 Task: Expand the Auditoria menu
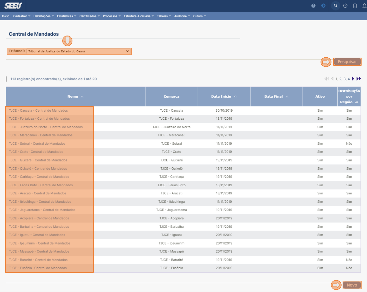point(182,16)
